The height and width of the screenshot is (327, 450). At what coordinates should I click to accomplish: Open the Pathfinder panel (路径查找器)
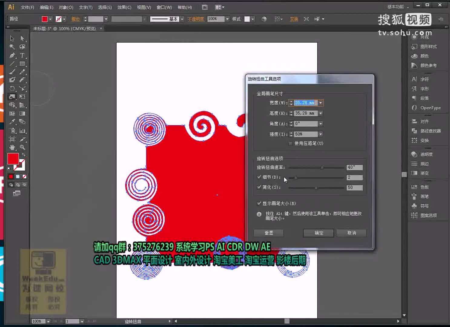tap(426, 131)
